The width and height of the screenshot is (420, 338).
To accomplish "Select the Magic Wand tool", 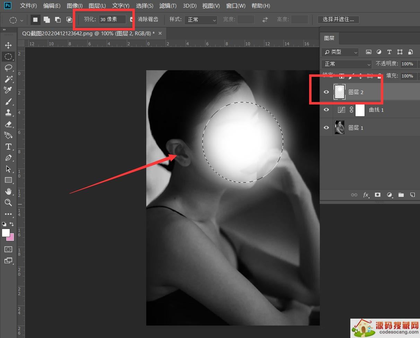I will 8,79.
